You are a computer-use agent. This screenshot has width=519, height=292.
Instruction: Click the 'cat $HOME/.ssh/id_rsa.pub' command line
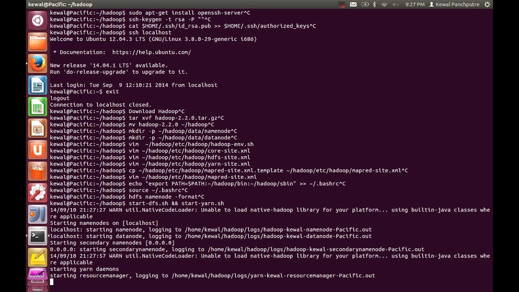[x=183, y=26]
